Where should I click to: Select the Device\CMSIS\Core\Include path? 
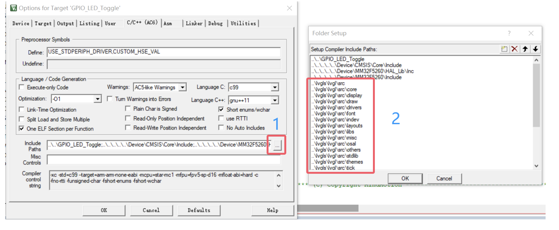pyautogui.click(x=356, y=65)
